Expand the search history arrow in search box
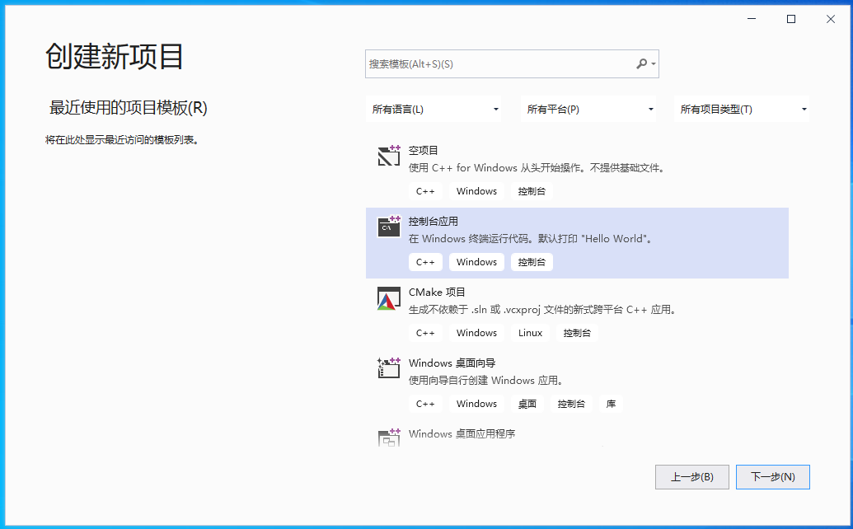The image size is (853, 529). (x=654, y=64)
